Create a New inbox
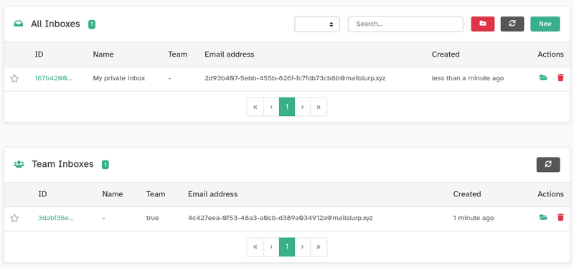Image resolution: width=574 pixels, height=268 pixels. pyautogui.click(x=545, y=24)
